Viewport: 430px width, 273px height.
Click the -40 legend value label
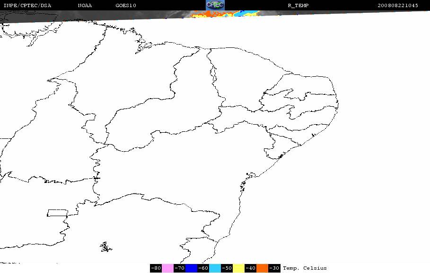[250, 268]
